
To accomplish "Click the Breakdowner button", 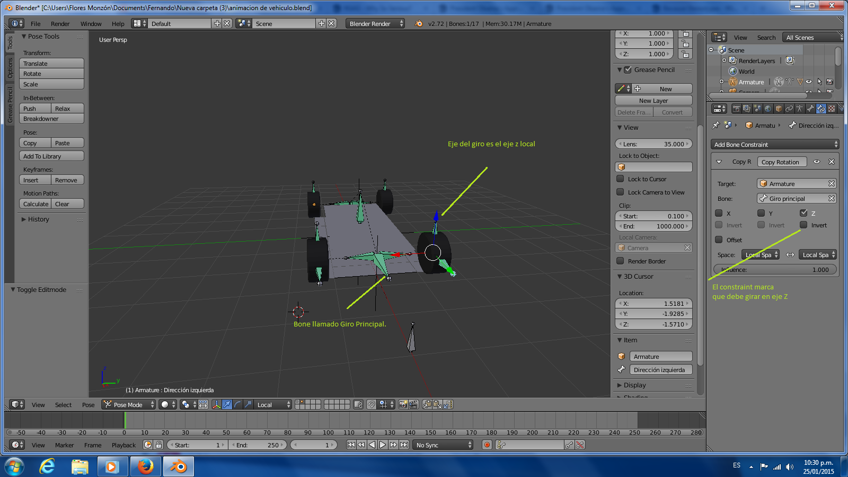I will 51,119.
